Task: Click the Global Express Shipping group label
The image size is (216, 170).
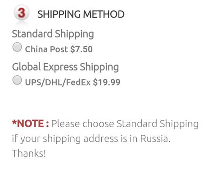Action: coord(65,67)
